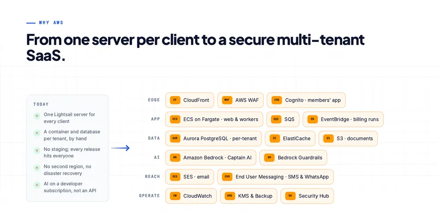Image resolution: width=438 pixels, height=219 pixels.
Task: Select the CloudFront label text
Action: [196, 100]
